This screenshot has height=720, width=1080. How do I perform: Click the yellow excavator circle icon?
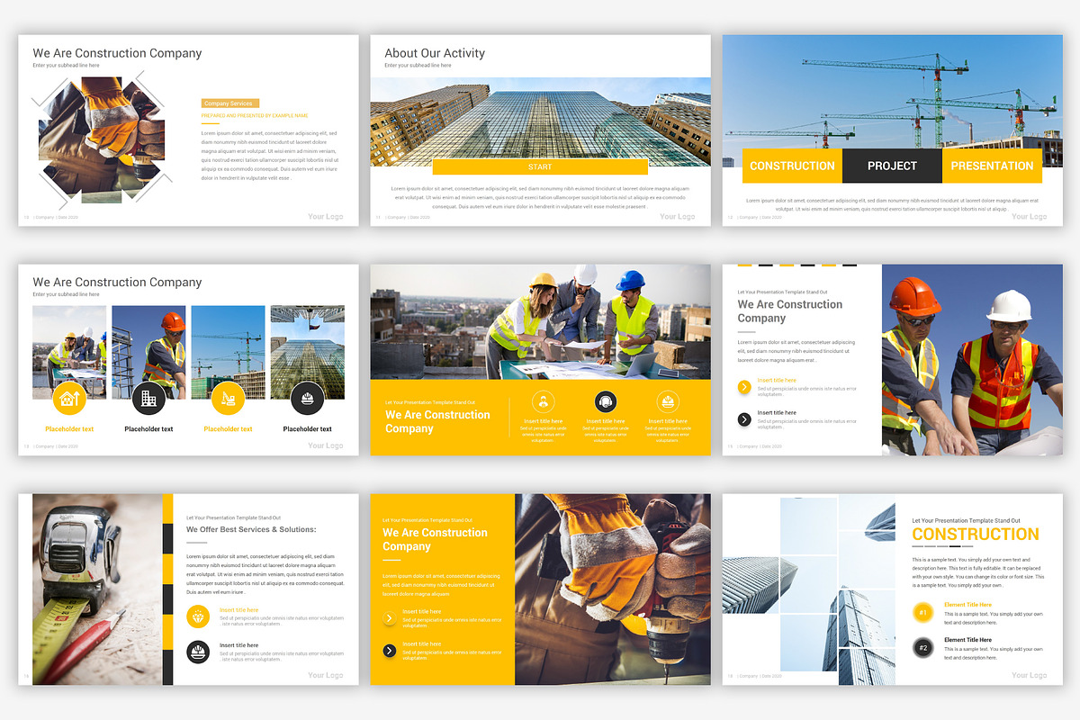click(228, 397)
